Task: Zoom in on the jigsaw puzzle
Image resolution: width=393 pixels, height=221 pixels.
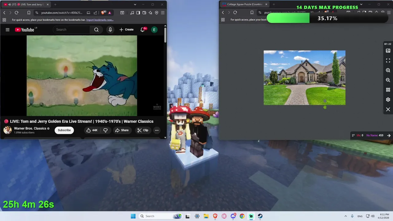Action: point(388,70)
